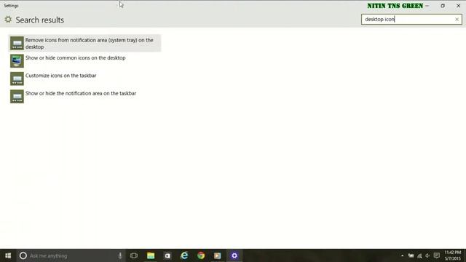Viewport: 466px width, 262px height.
Task: Click the Cortana microphone icon
Action: coord(120,255)
